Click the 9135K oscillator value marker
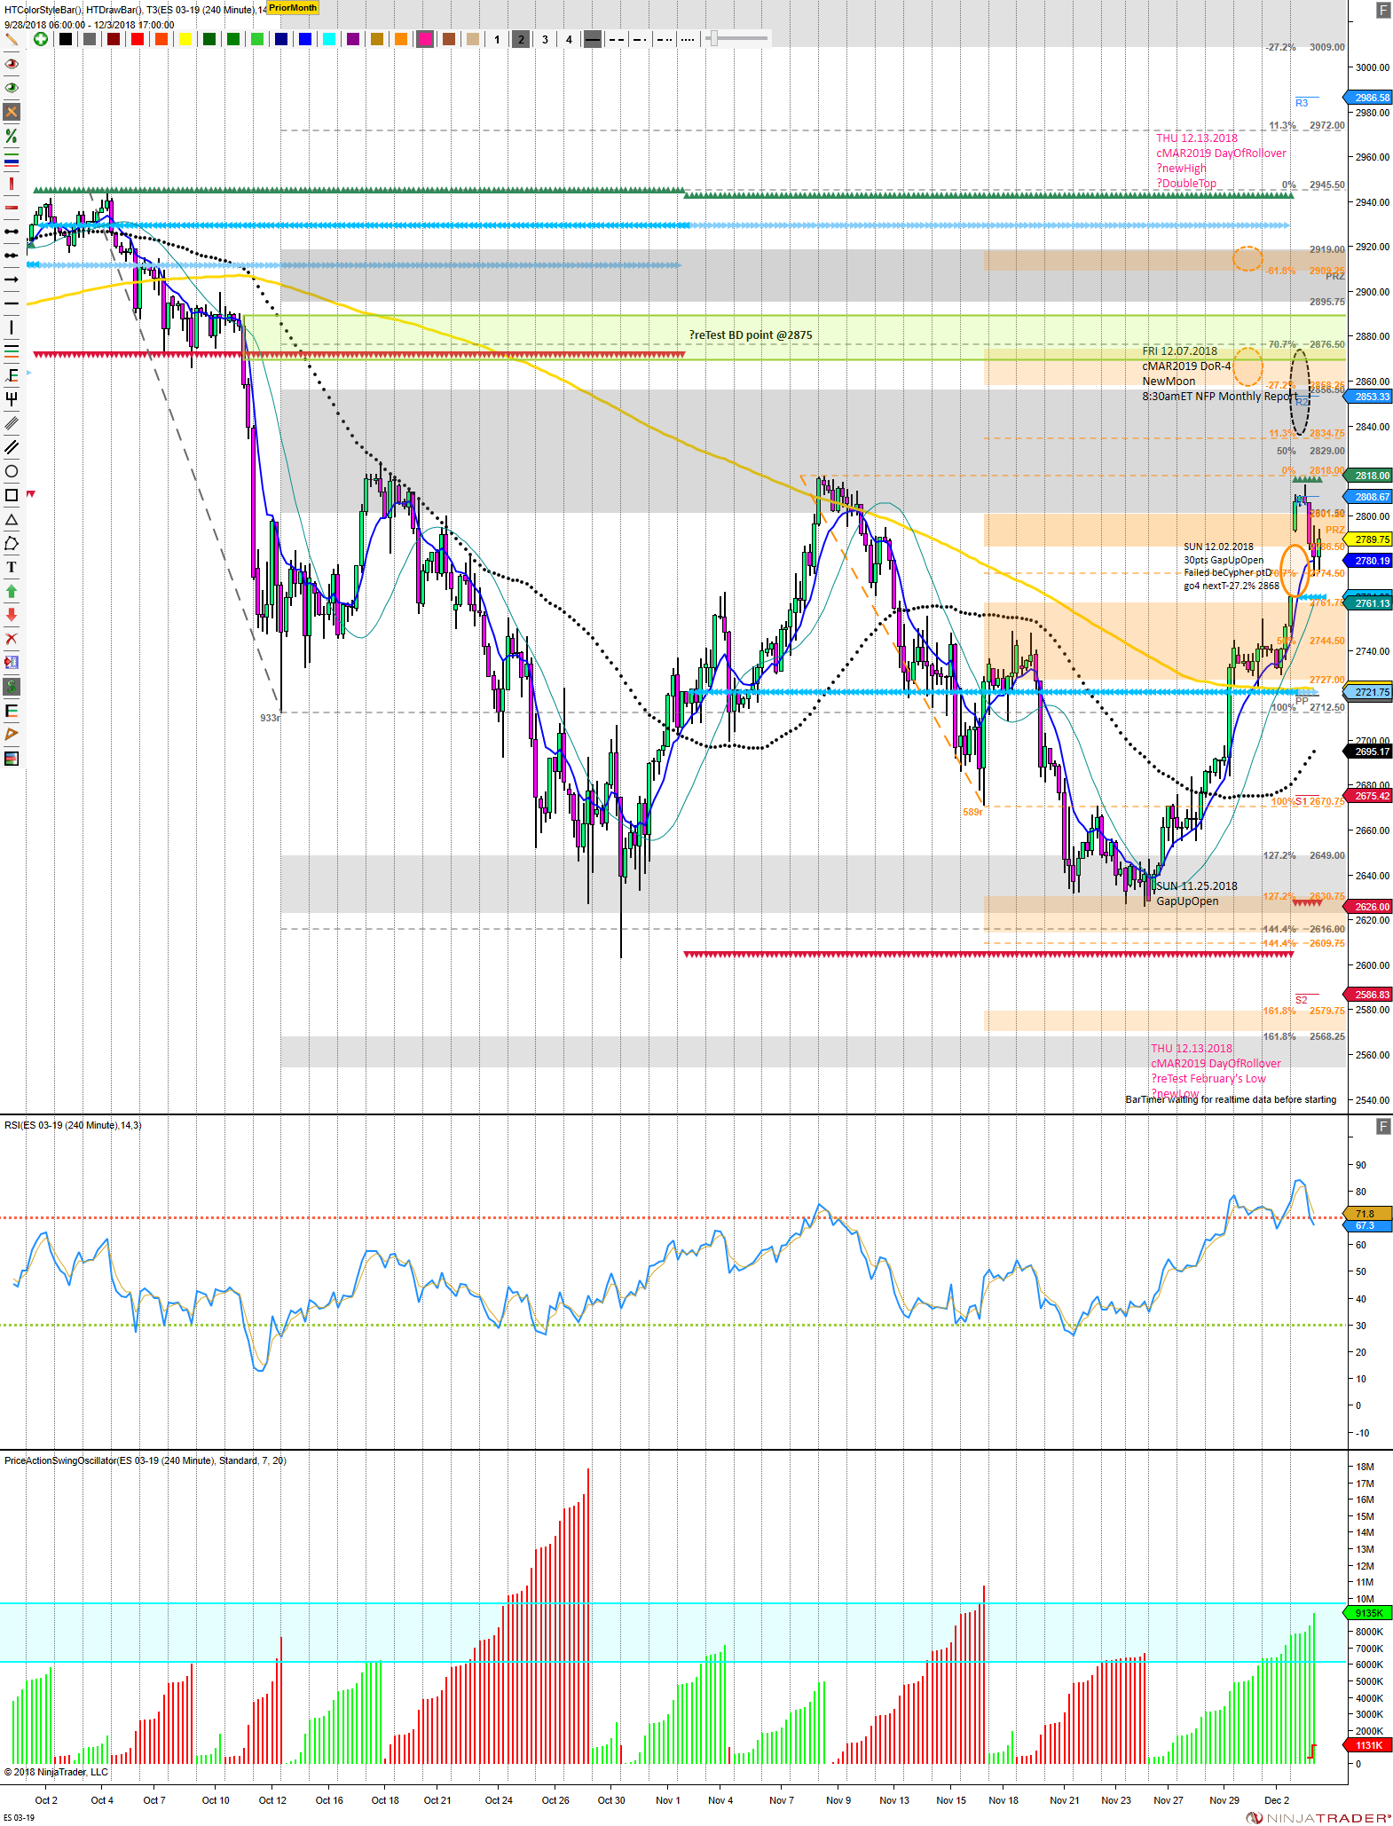The width and height of the screenshot is (1393, 1826). [x=1367, y=1613]
